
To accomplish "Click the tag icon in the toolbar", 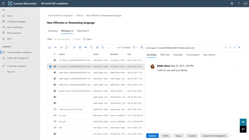I will pos(61,47).
